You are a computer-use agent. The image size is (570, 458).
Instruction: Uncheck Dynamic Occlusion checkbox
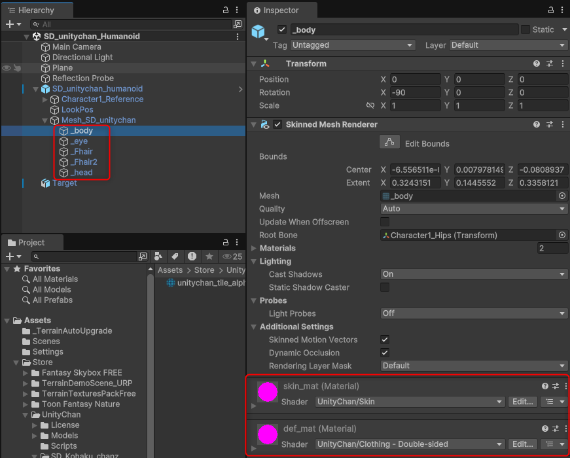(x=385, y=353)
